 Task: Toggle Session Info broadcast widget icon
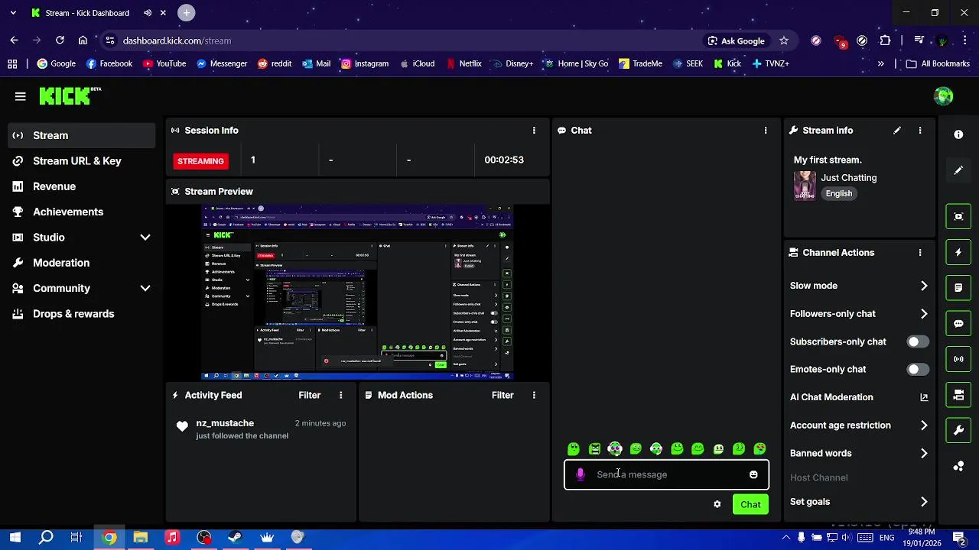pos(958,359)
